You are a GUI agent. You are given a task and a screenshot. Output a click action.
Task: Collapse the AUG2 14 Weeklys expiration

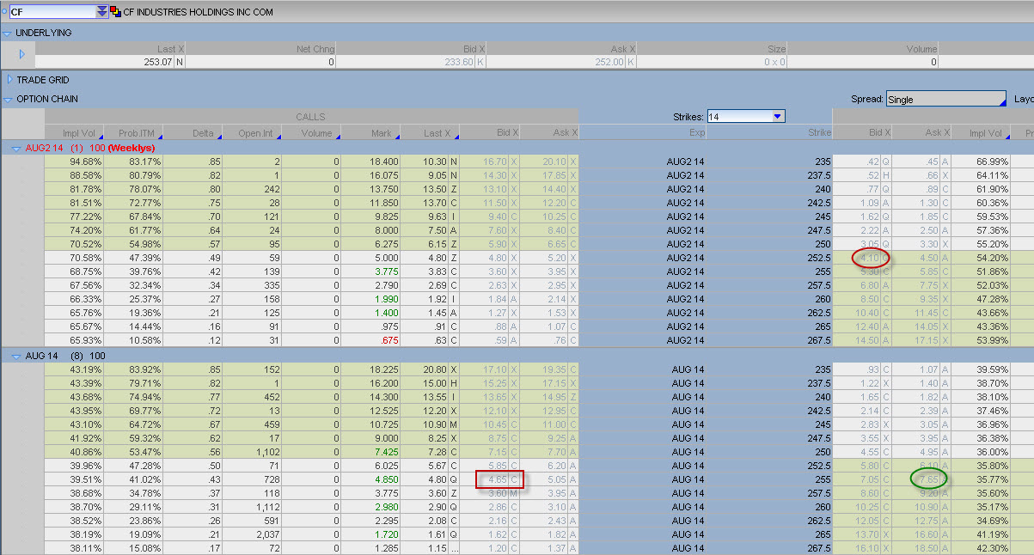pos(15,148)
